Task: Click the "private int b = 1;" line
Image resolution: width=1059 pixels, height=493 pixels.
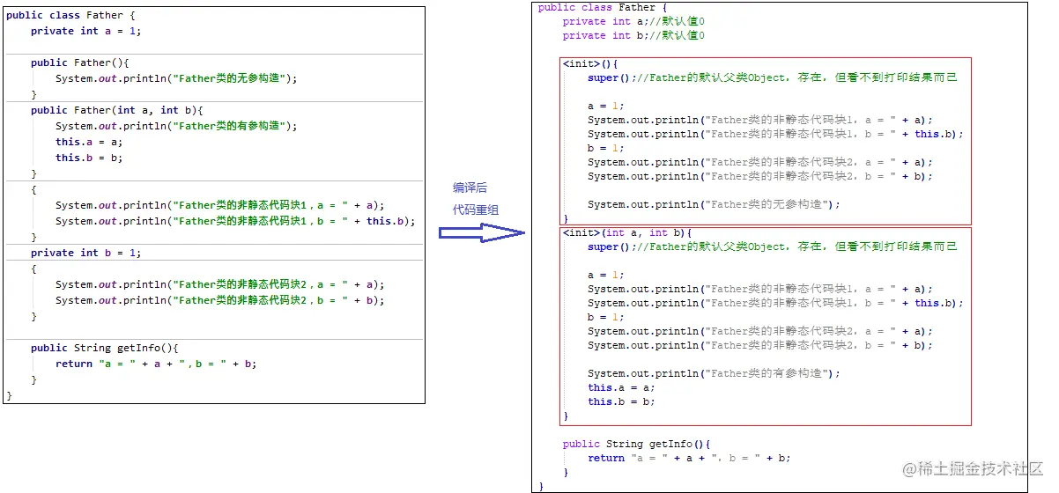Action: click(85, 253)
